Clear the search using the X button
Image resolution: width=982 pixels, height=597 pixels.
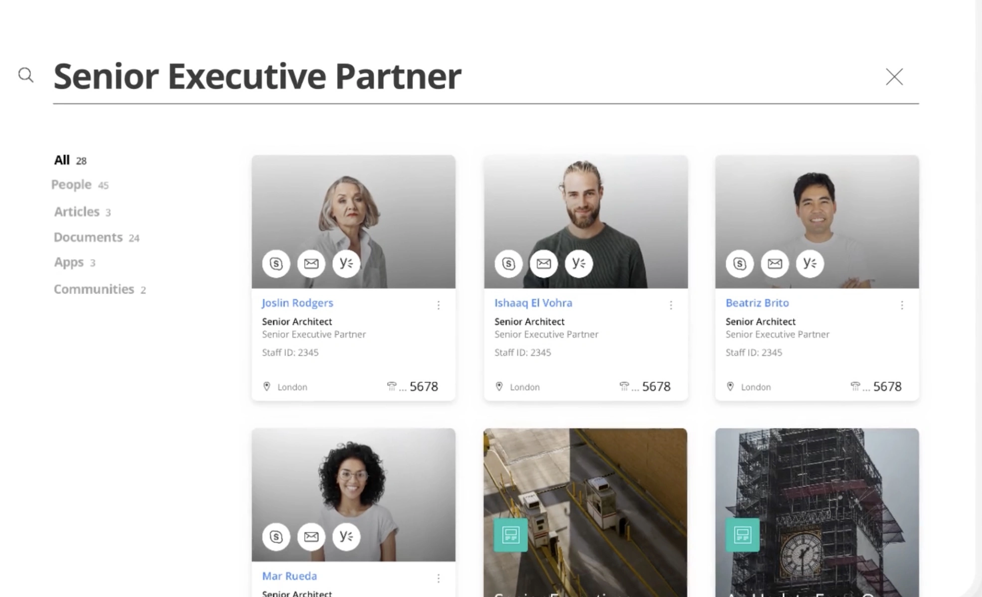894,77
